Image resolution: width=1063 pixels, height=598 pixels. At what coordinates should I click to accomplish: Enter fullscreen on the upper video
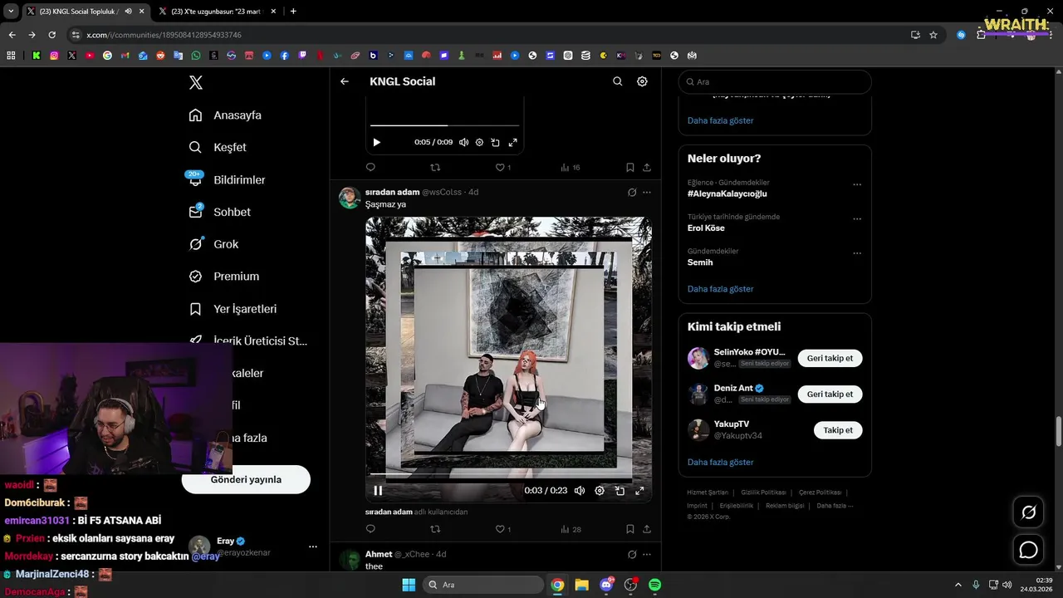point(512,142)
